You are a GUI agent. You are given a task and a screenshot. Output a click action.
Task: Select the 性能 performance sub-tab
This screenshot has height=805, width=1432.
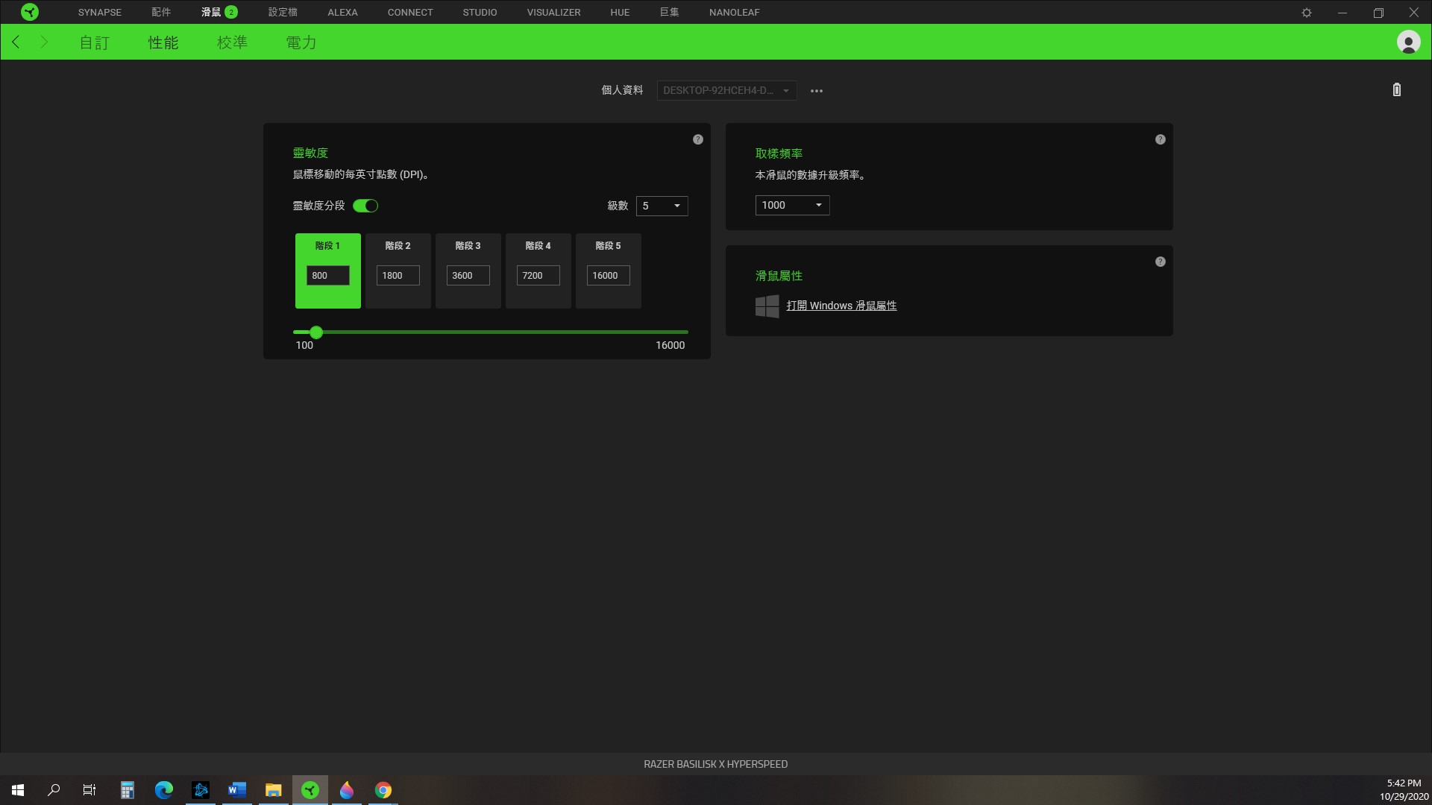pos(163,42)
